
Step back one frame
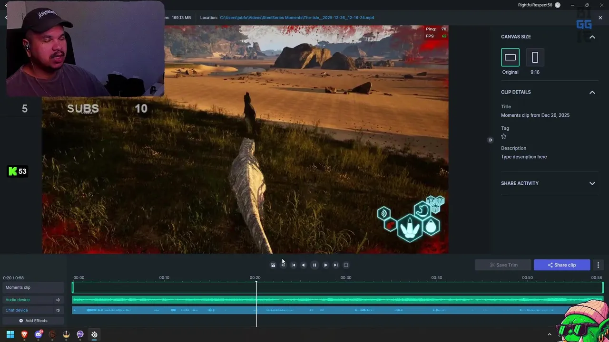[304, 265]
